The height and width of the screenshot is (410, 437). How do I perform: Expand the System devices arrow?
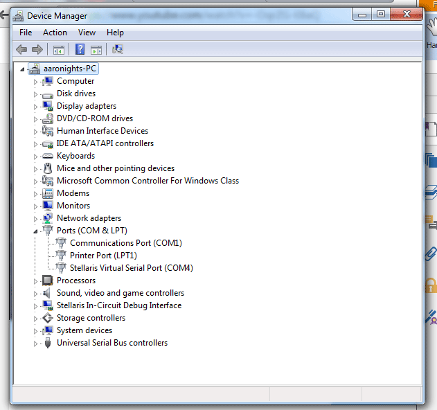(x=35, y=331)
